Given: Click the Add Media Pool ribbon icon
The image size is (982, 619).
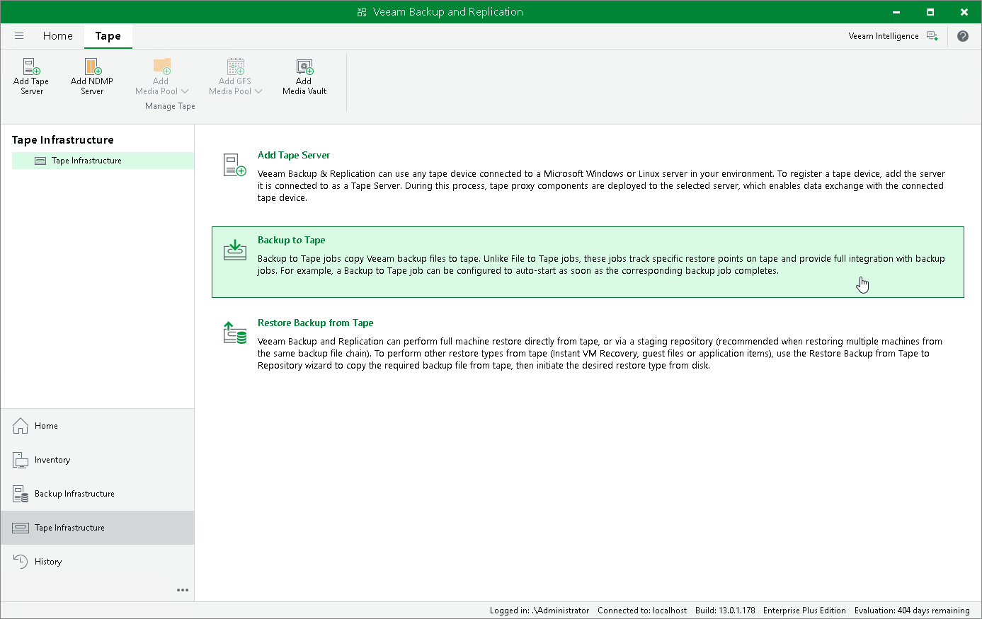Looking at the screenshot, I should pos(162,66).
